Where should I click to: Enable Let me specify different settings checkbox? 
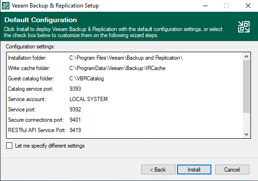click(9, 146)
